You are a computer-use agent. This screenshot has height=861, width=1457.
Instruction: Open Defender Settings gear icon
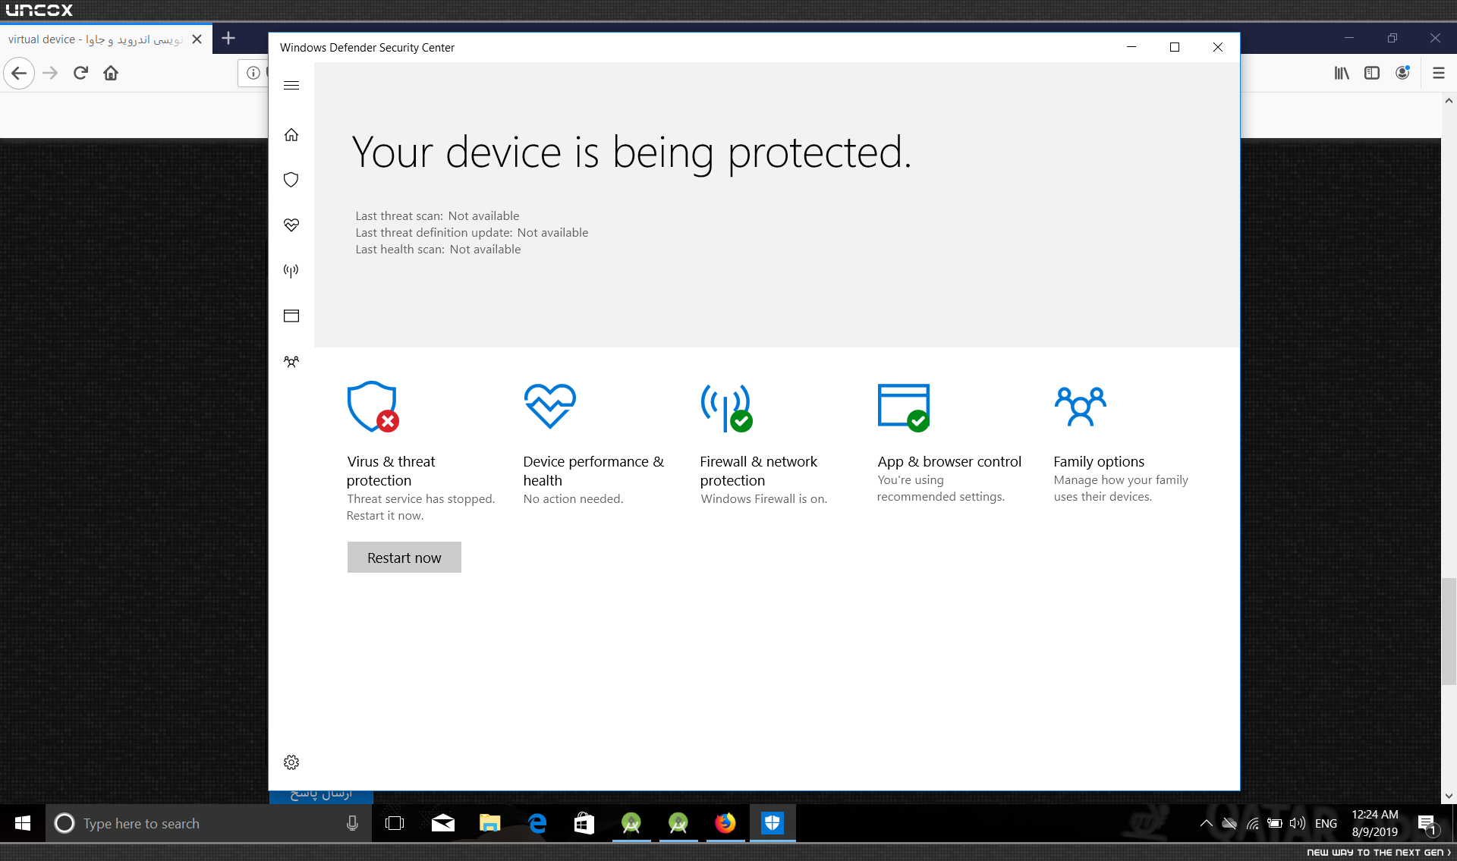click(291, 762)
